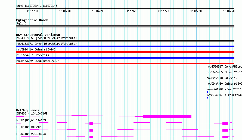The width and height of the screenshot is (242, 140).
Task: Click the blue nsv1054737 variant bar
Action: tap(125, 58)
